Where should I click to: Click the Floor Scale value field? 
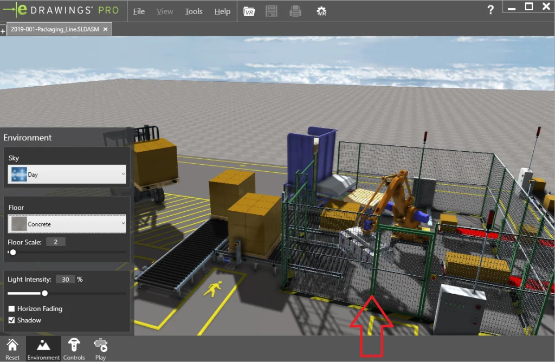click(x=55, y=242)
